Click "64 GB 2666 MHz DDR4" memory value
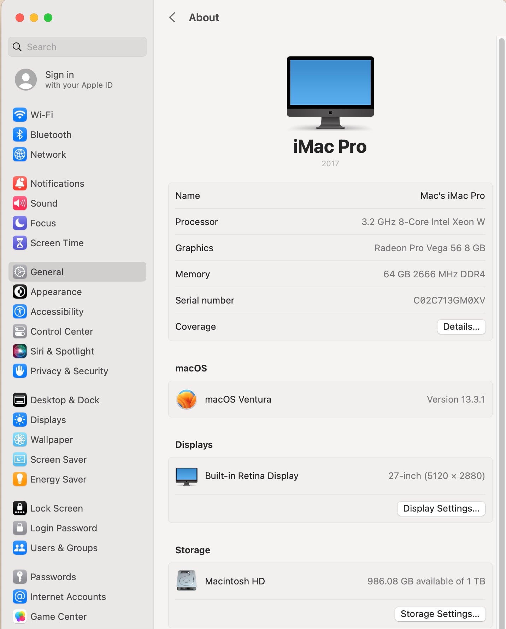The width and height of the screenshot is (506, 629). [434, 274]
